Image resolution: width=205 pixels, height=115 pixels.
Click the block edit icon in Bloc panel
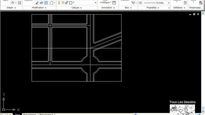pyautogui.click(x=133, y=3)
